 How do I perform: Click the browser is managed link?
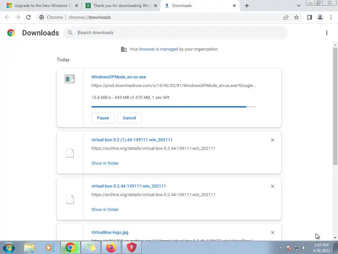(x=158, y=49)
